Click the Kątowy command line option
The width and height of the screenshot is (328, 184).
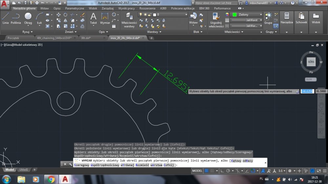coord(236,161)
